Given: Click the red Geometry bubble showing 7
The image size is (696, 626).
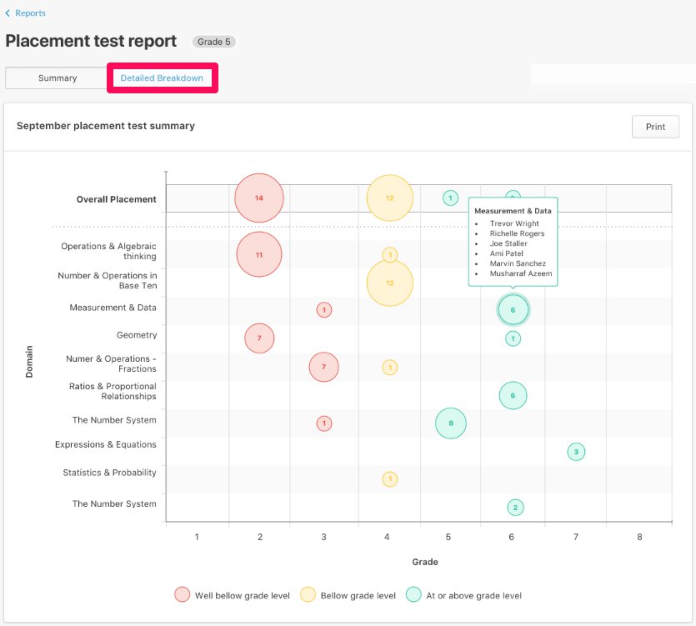Looking at the screenshot, I should pyautogui.click(x=259, y=338).
